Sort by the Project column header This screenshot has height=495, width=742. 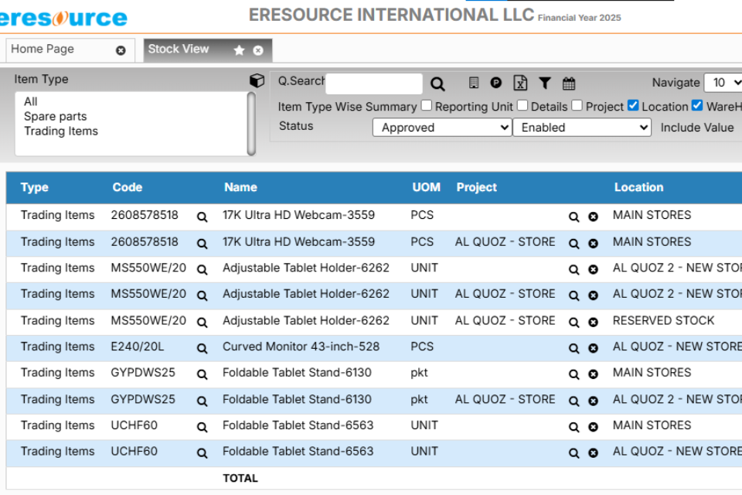click(477, 187)
